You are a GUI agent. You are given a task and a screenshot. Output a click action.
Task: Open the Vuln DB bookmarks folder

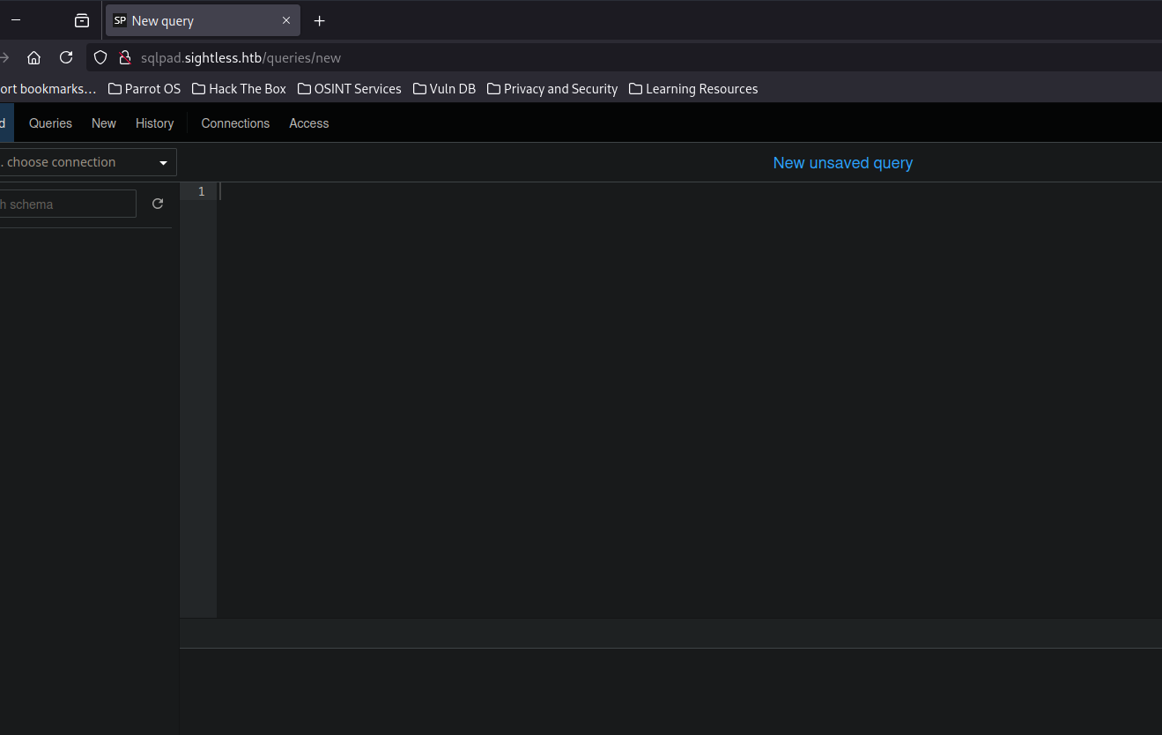click(x=444, y=89)
